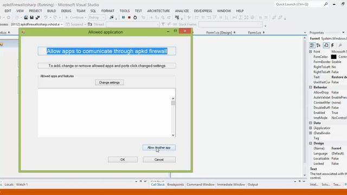347x195 pixels.
Task: Open the Properties panel window menu arrow
Action: (343, 32)
